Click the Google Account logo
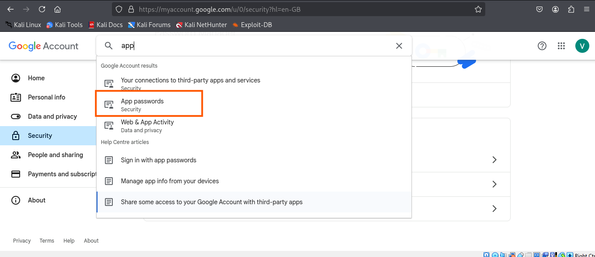595x257 pixels. [43, 46]
